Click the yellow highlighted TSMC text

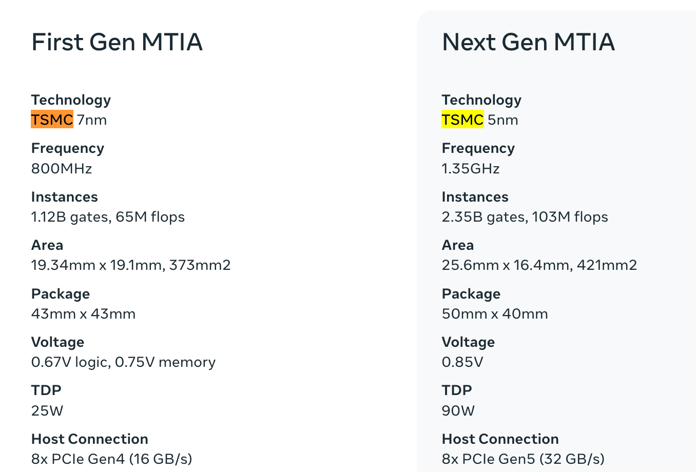point(462,120)
